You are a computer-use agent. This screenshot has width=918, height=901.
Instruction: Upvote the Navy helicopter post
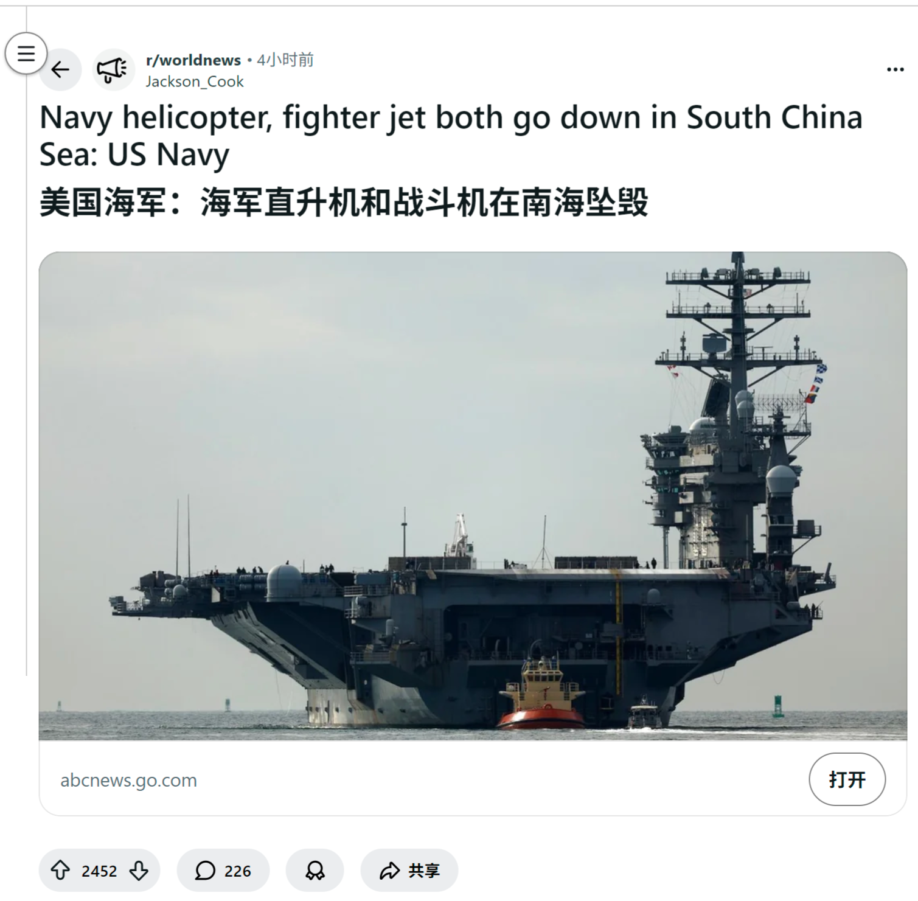pos(60,871)
